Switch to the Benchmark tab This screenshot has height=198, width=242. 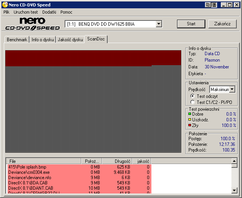coord(17,40)
